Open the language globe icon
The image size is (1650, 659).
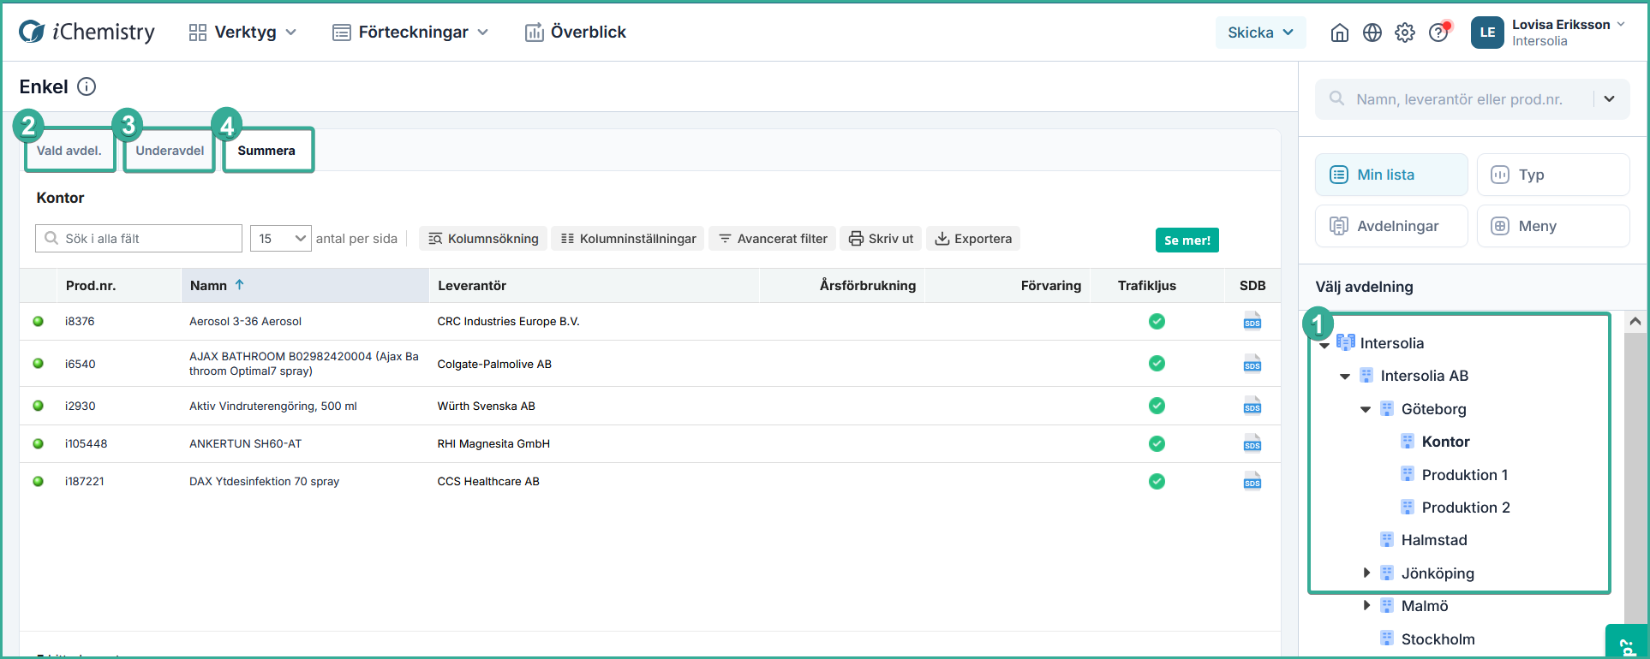(1372, 33)
